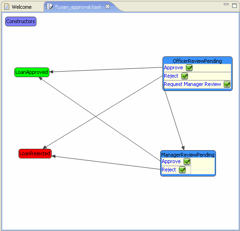This screenshot has width=240, height=231.
Task: Click the Welcome tab page icon
Action: [x=6, y=7]
